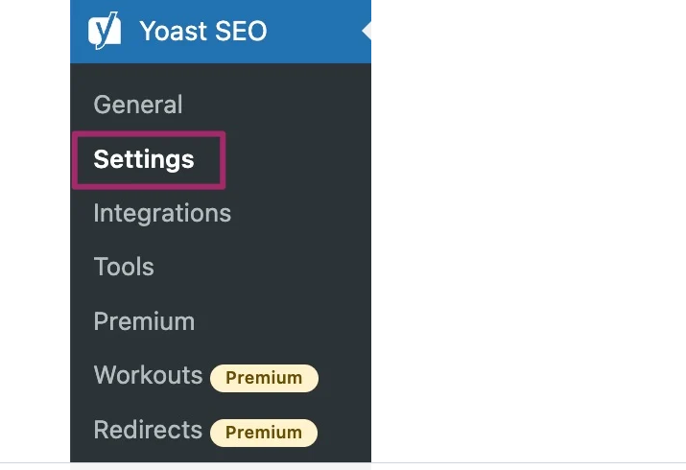This screenshot has height=470, width=686.
Task: Click the Premium badge beside Workouts
Action: pos(264,378)
